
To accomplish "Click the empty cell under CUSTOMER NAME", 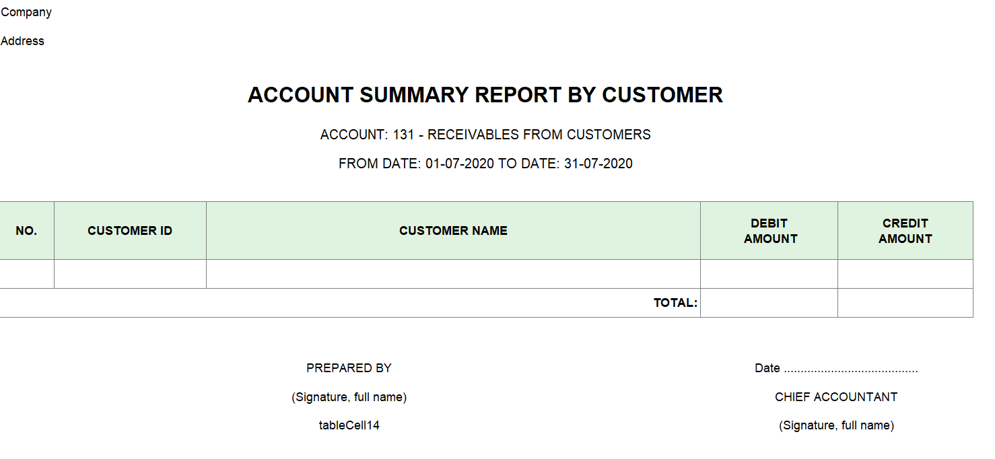I will (453, 274).
